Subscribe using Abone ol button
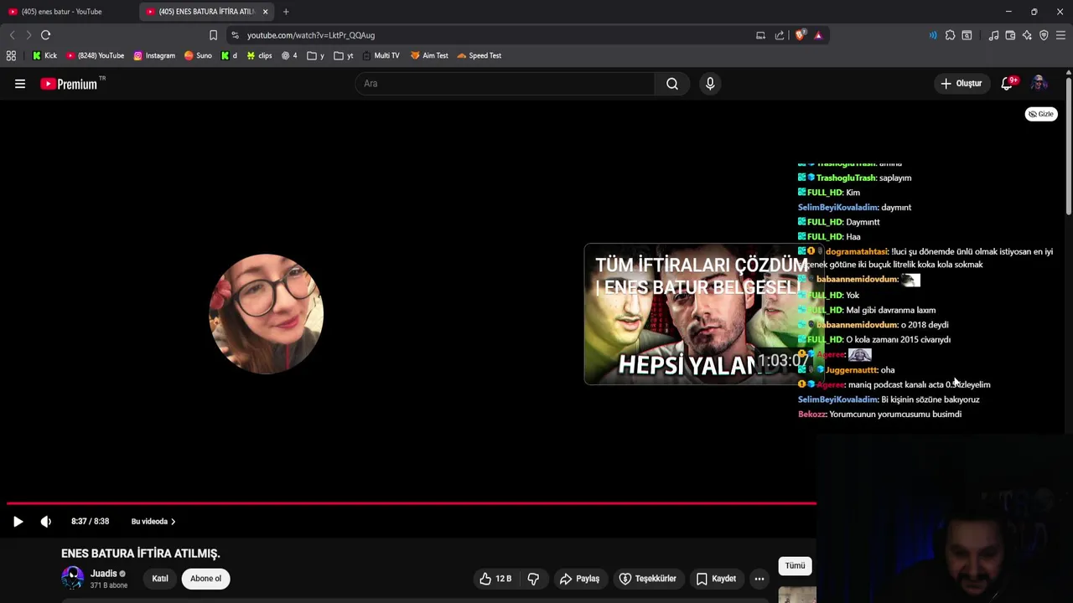The height and width of the screenshot is (603, 1073). tap(205, 579)
